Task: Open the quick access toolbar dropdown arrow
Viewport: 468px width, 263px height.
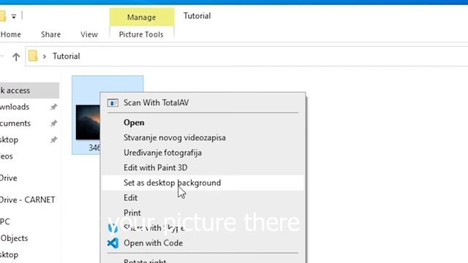Action: (14, 16)
